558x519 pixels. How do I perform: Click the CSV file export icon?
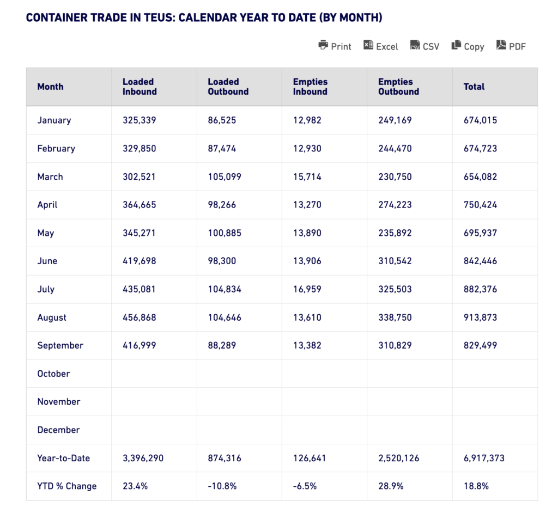tap(415, 45)
